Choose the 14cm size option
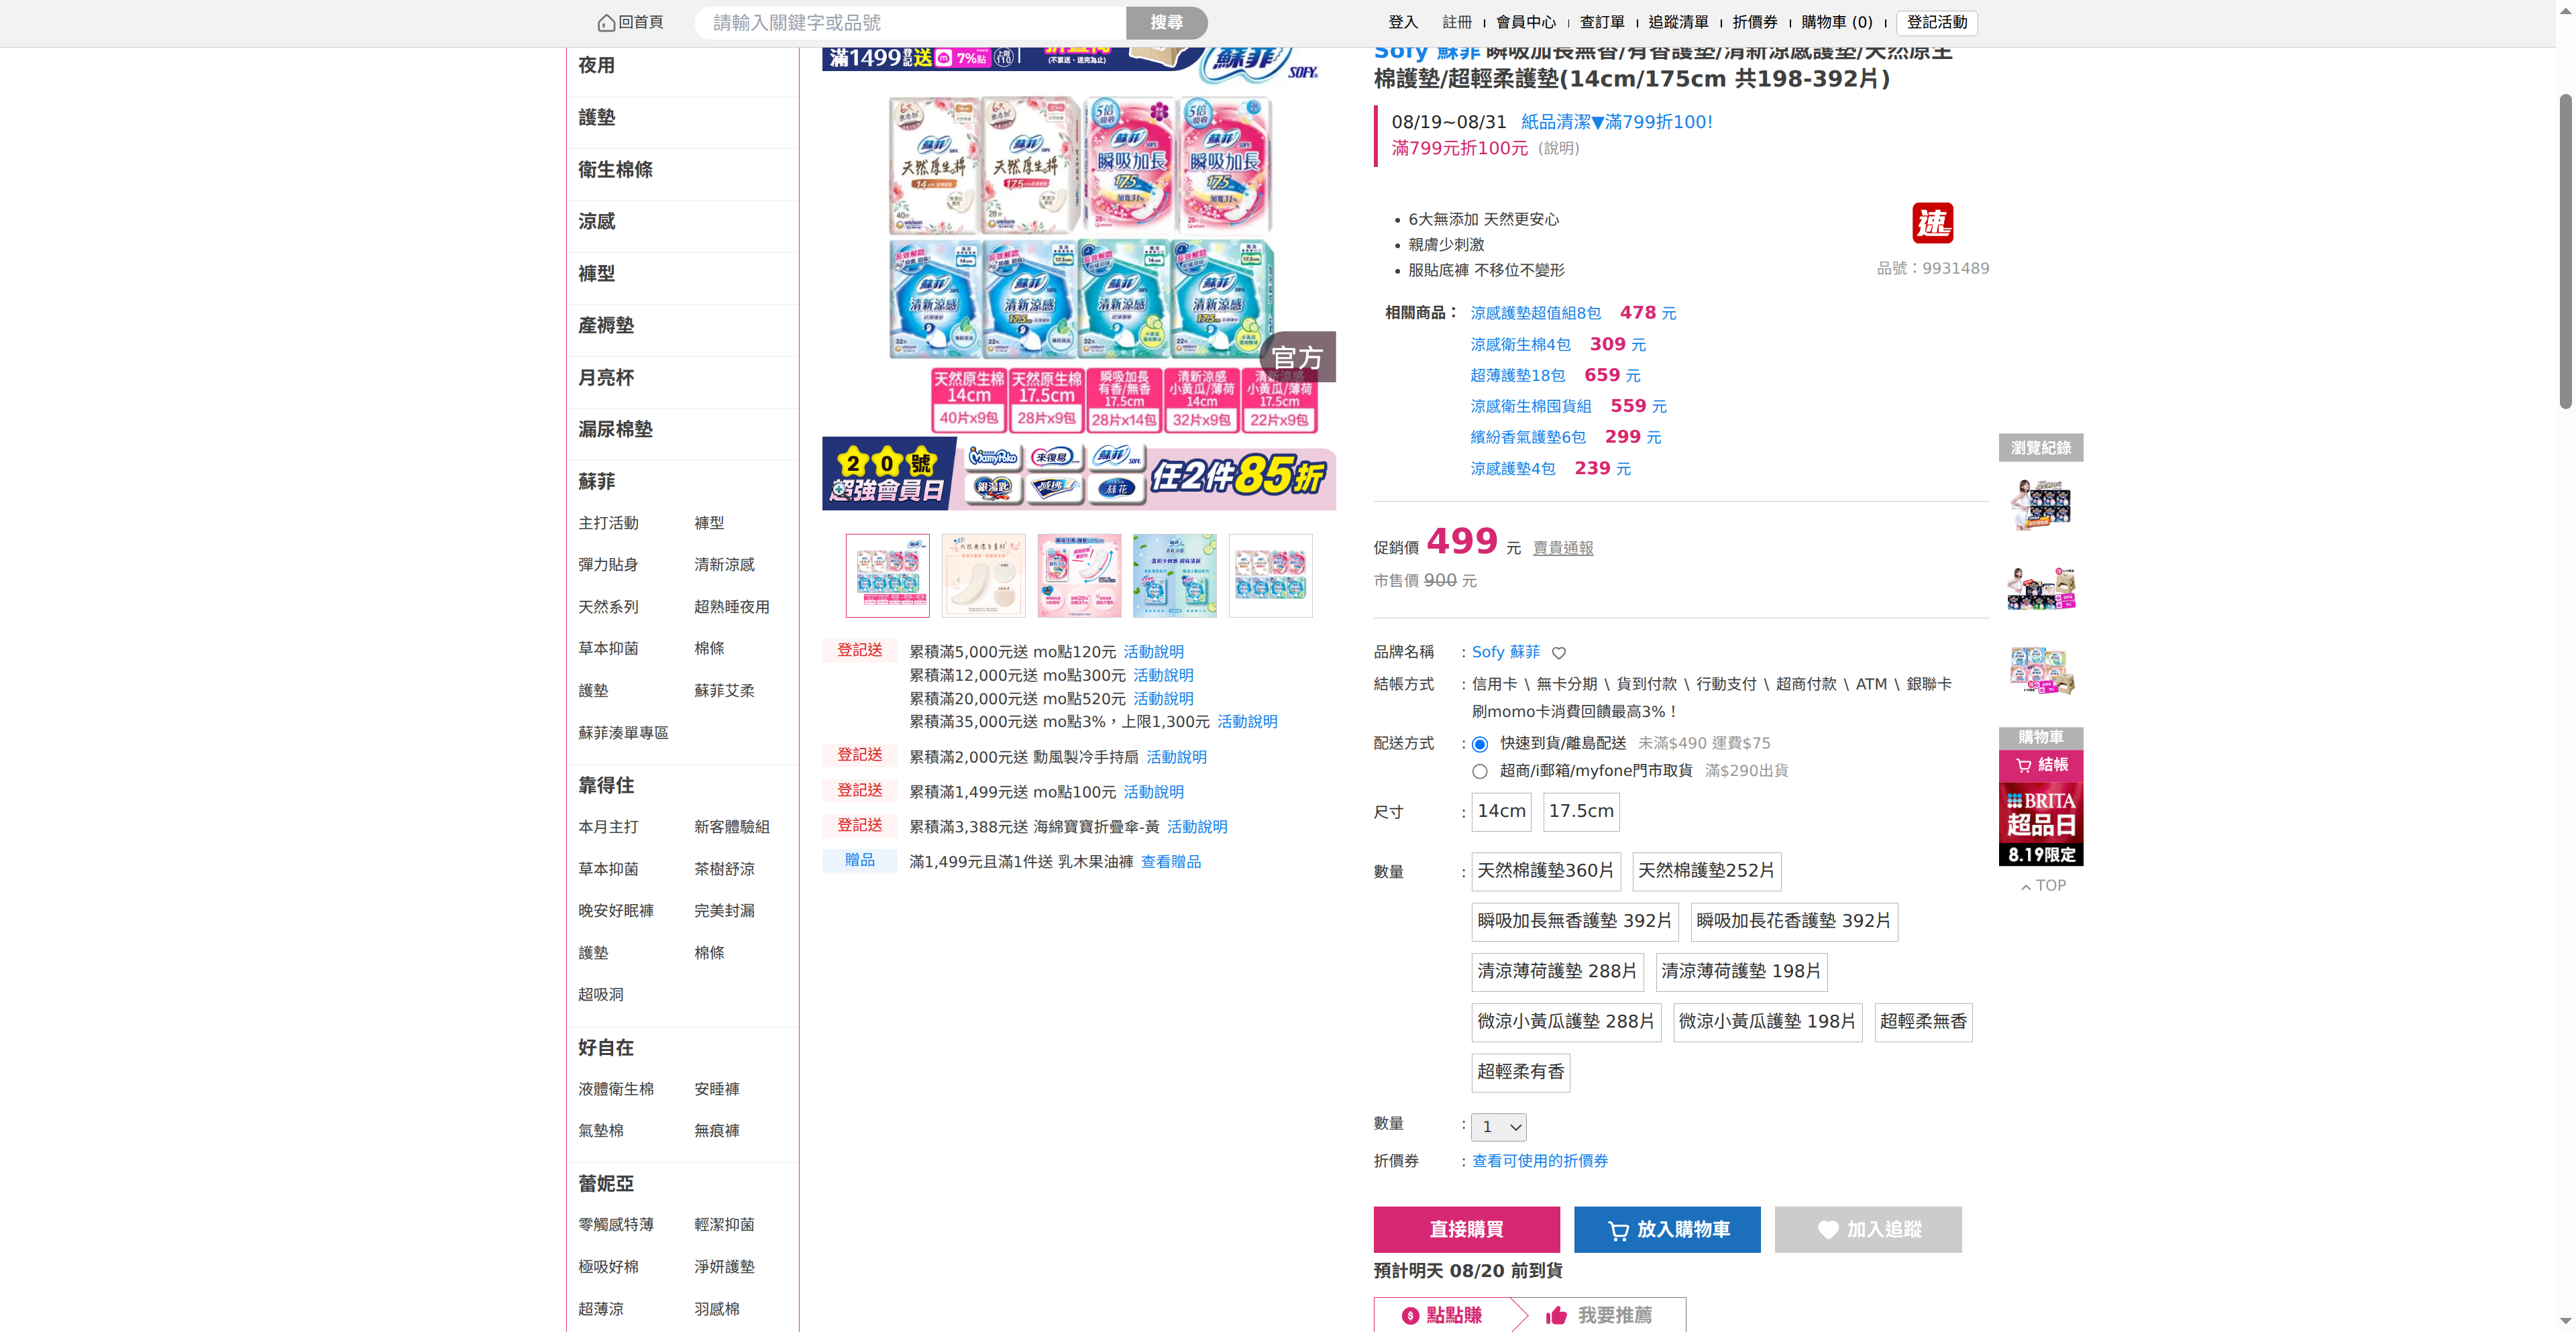 click(1501, 811)
